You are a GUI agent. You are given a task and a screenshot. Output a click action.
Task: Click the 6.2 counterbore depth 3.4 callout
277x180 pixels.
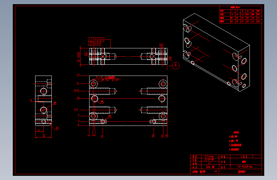(108, 80)
